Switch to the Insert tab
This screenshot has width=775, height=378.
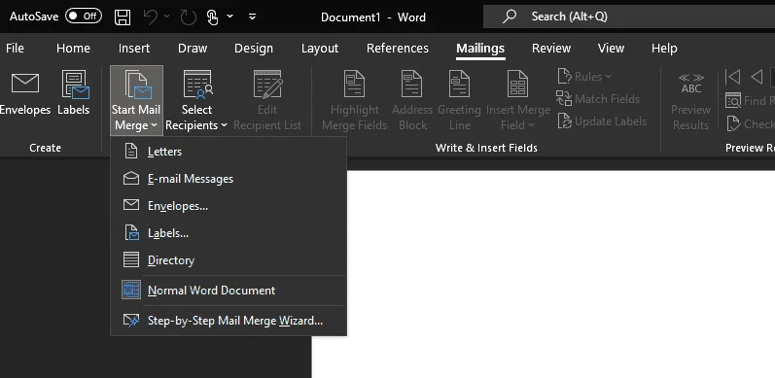134,48
